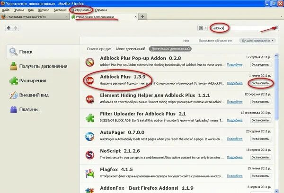Open the tab list dropdown arrow
Screen dimensions: 284x193
(281, 17)
